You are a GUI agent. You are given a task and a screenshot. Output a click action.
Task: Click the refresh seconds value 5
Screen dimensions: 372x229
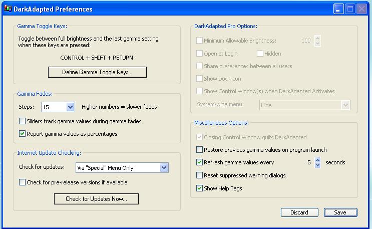[x=309, y=162]
